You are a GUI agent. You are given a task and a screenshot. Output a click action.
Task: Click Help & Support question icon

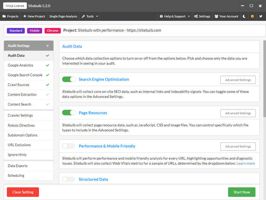pos(161,16)
